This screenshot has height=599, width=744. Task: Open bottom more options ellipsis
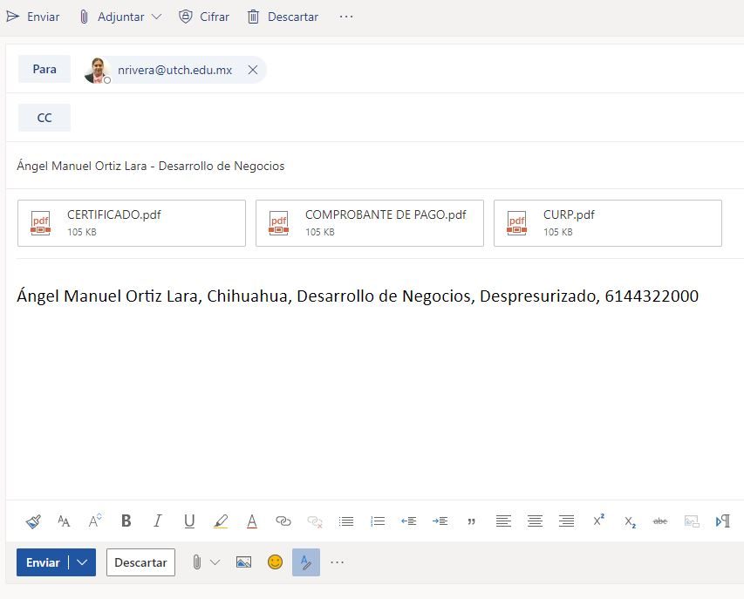pyautogui.click(x=337, y=562)
